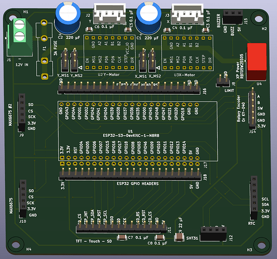Select the Y_MS1 jumper header
The height and width of the screenshot is (259, 277).
65,60
